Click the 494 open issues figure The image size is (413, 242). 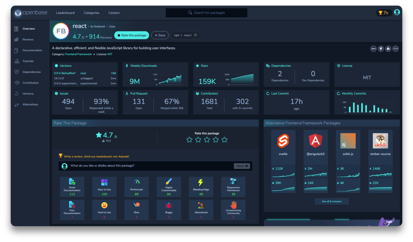coord(68,102)
